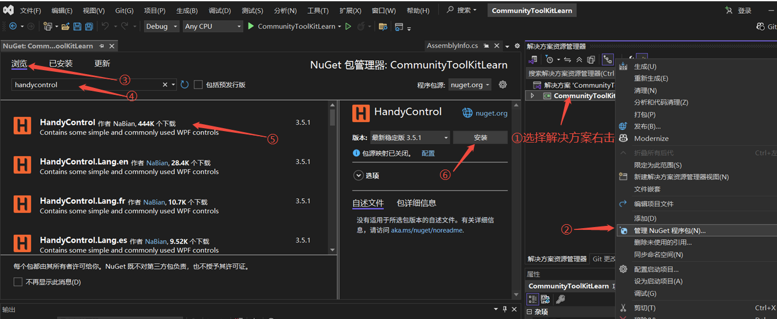777x319 pixels.
Task: Click the undo arrow icon
Action: click(x=105, y=26)
